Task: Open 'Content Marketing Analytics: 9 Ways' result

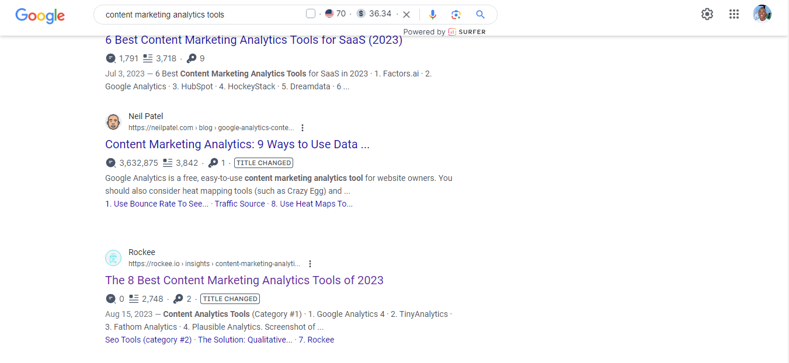Action: pos(237,144)
